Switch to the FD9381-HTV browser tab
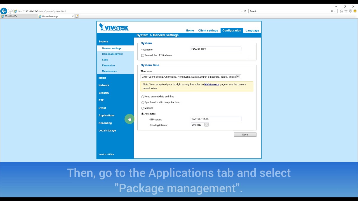 (19, 16)
